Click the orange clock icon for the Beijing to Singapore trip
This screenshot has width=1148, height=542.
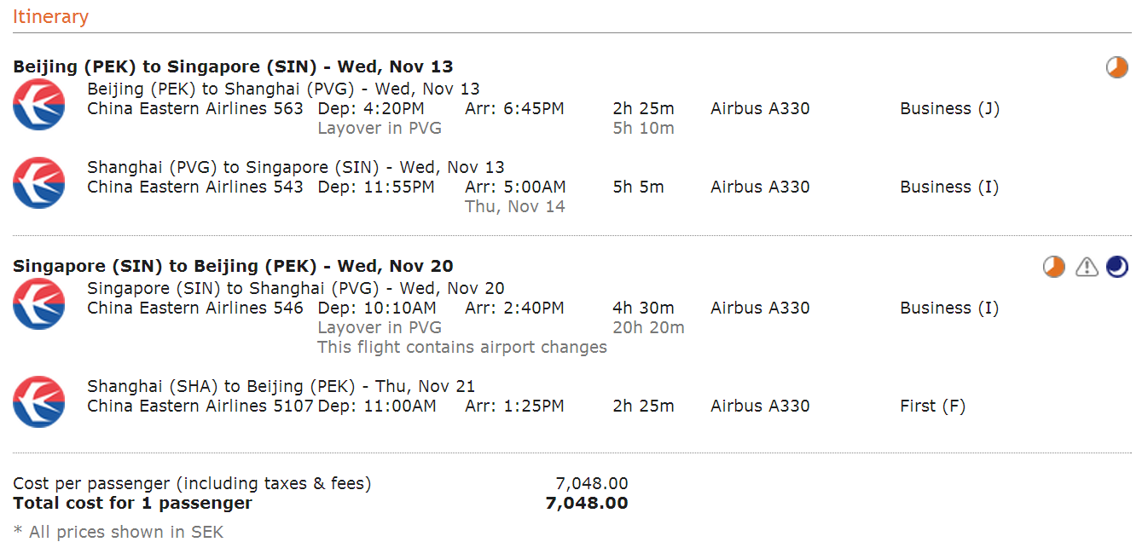tap(1116, 67)
